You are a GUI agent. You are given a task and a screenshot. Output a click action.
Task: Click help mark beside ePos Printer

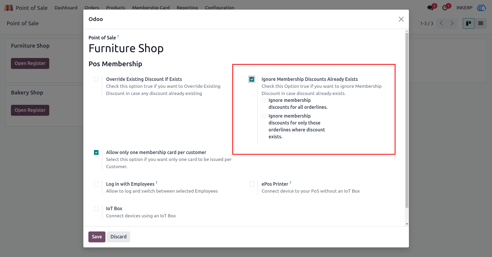290,183
